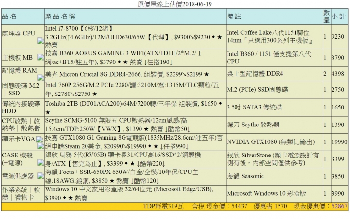Viewport: 350px width, 219px height.
Task: Select the Microsoft Windows 10 彩盒版 remark
Action: coord(266,193)
